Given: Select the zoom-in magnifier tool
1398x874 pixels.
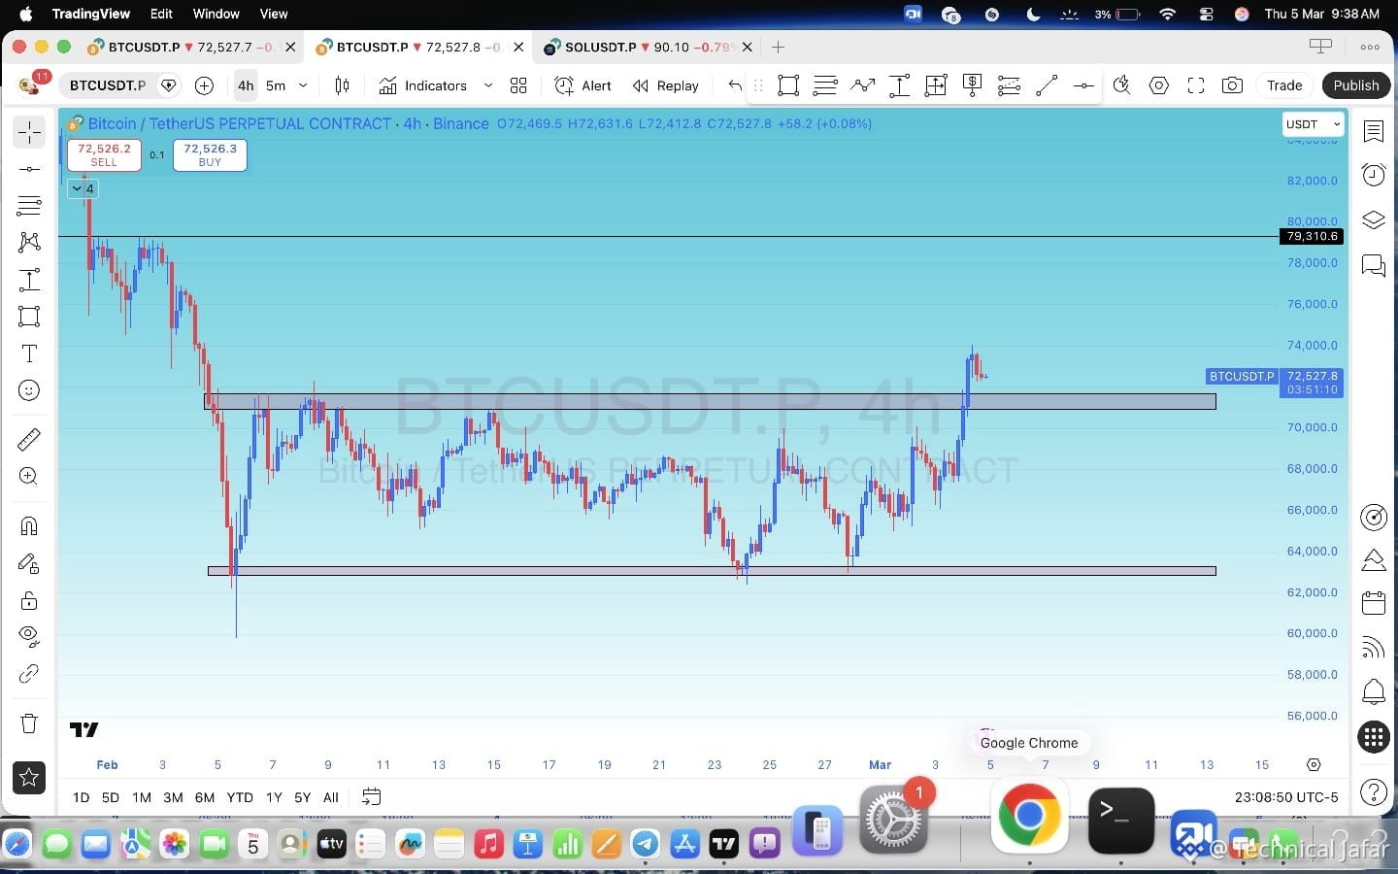Looking at the screenshot, I should [x=29, y=477].
